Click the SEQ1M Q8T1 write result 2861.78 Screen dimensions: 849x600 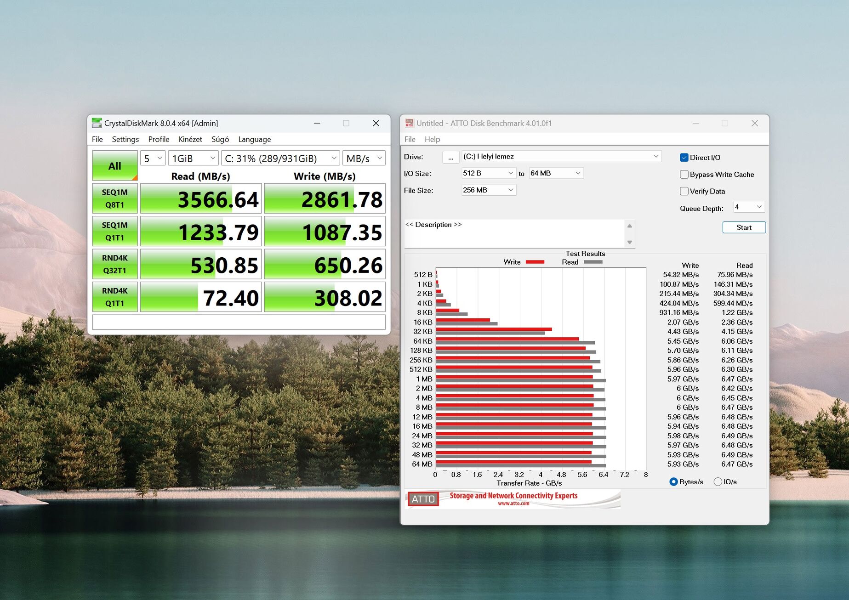pyautogui.click(x=325, y=199)
